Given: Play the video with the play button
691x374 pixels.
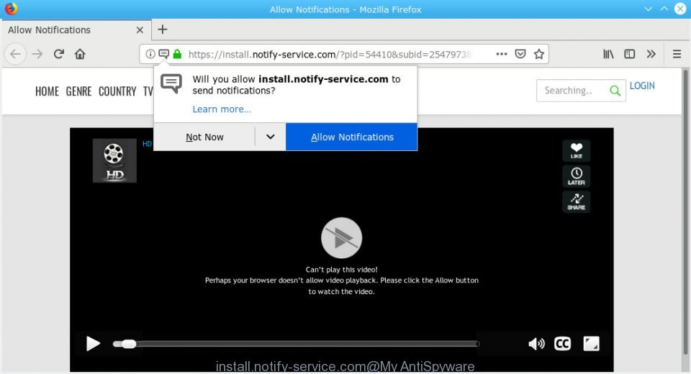Looking at the screenshot, I should (x=93, y=344).
